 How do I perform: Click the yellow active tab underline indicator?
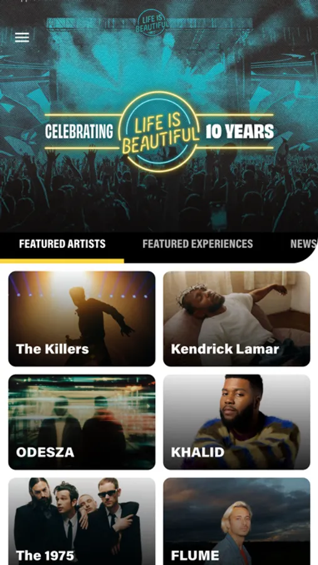click(62, 261)
